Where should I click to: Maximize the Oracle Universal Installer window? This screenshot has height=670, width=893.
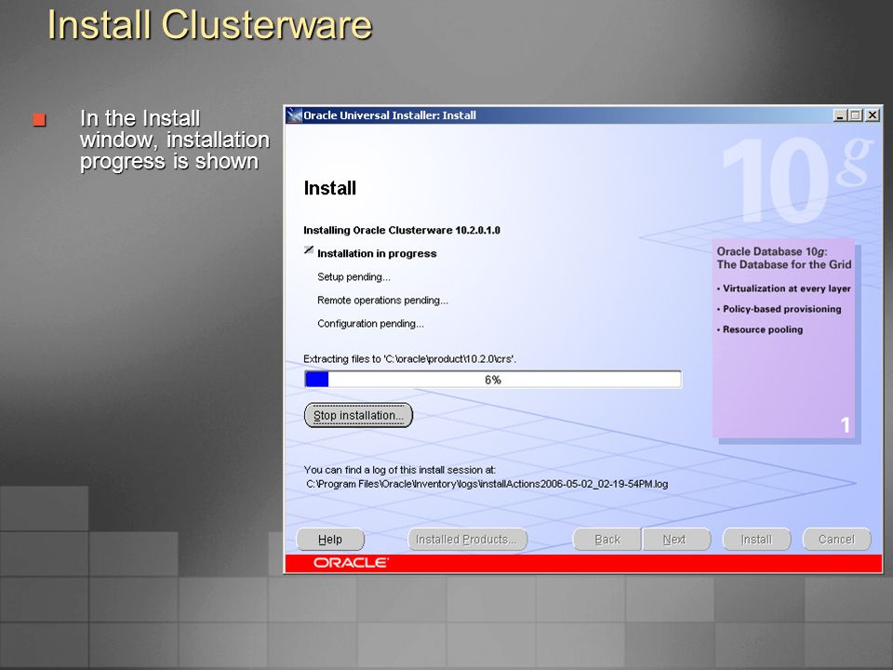[x=855, y=115]
